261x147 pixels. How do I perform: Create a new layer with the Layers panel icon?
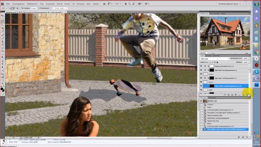[243, 95]
